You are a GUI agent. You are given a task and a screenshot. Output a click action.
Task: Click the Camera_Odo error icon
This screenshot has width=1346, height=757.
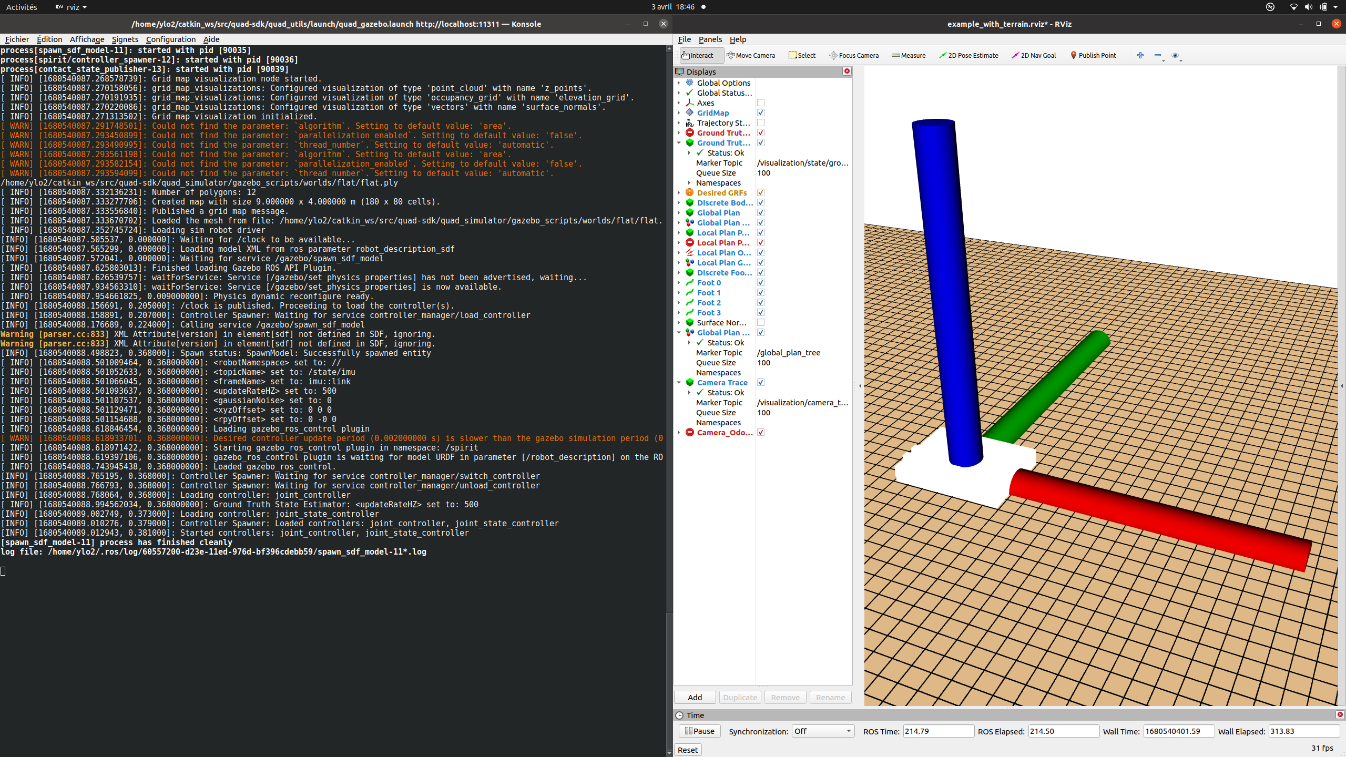[x=690, y=432]
